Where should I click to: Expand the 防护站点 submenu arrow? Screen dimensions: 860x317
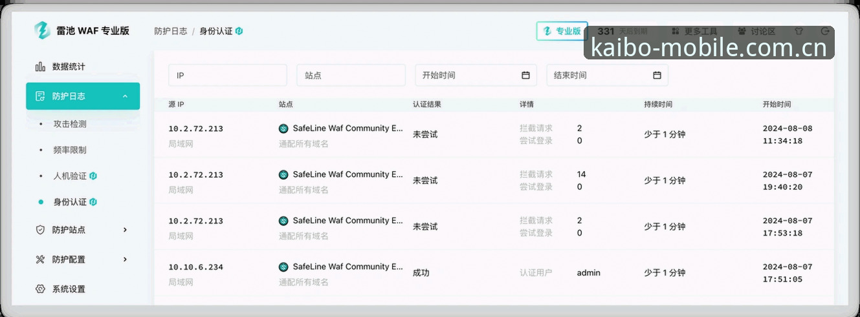point(125,230)
